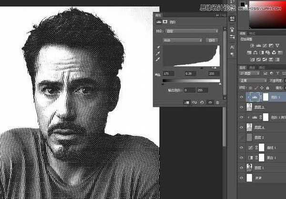The image size is (286, 199).
Task: Open the Levels preset dropdown
Action: (191, 31)
